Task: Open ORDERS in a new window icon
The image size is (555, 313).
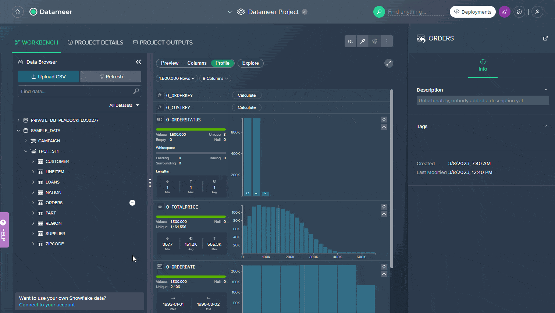Action: point(545,38)
